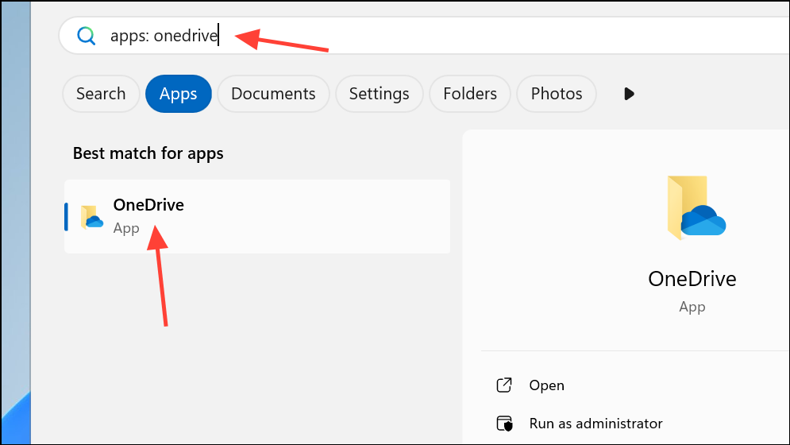The image size is (790, 445).
Task: Switch to the Folders filter tab
Action: [469, 94]
